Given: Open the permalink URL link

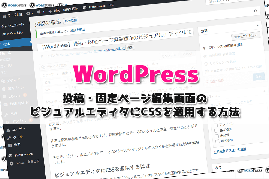Looking at the screenshot, I should tap(92, 52).
